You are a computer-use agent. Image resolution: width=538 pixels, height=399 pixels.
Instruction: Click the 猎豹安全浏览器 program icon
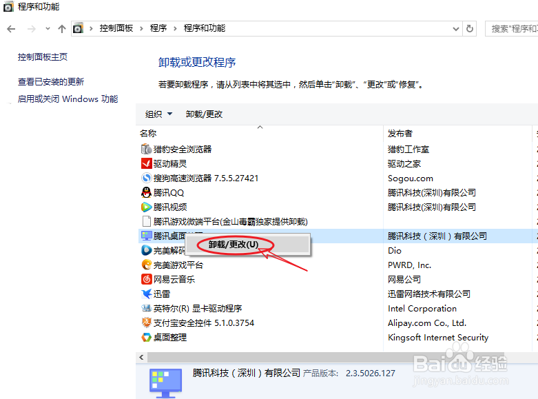146,149
